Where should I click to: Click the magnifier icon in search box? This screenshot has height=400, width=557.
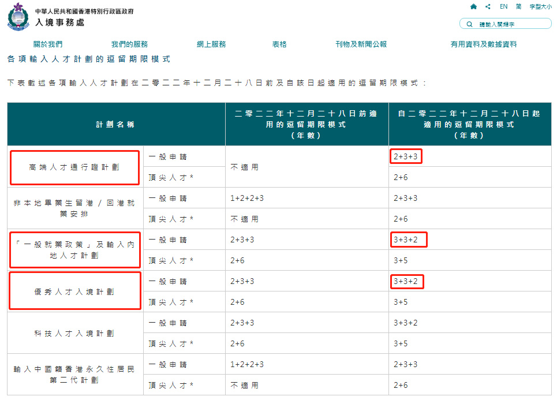(x=469, y=24)
